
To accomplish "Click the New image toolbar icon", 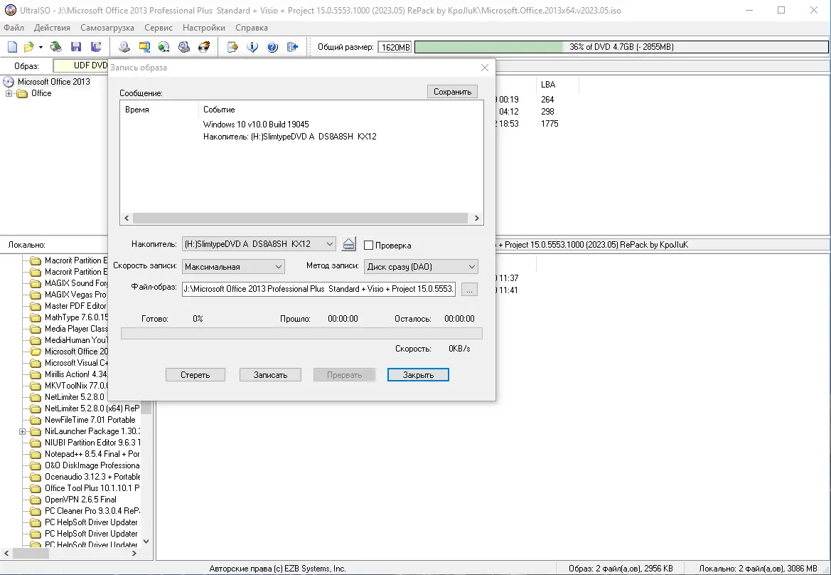I will tap(12, 47).
